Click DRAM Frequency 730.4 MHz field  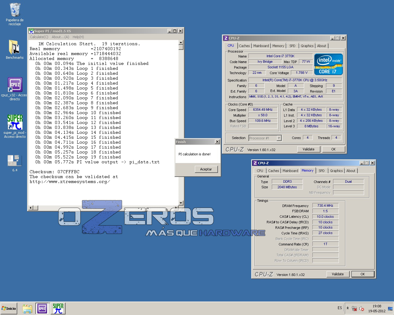point(325,205)
